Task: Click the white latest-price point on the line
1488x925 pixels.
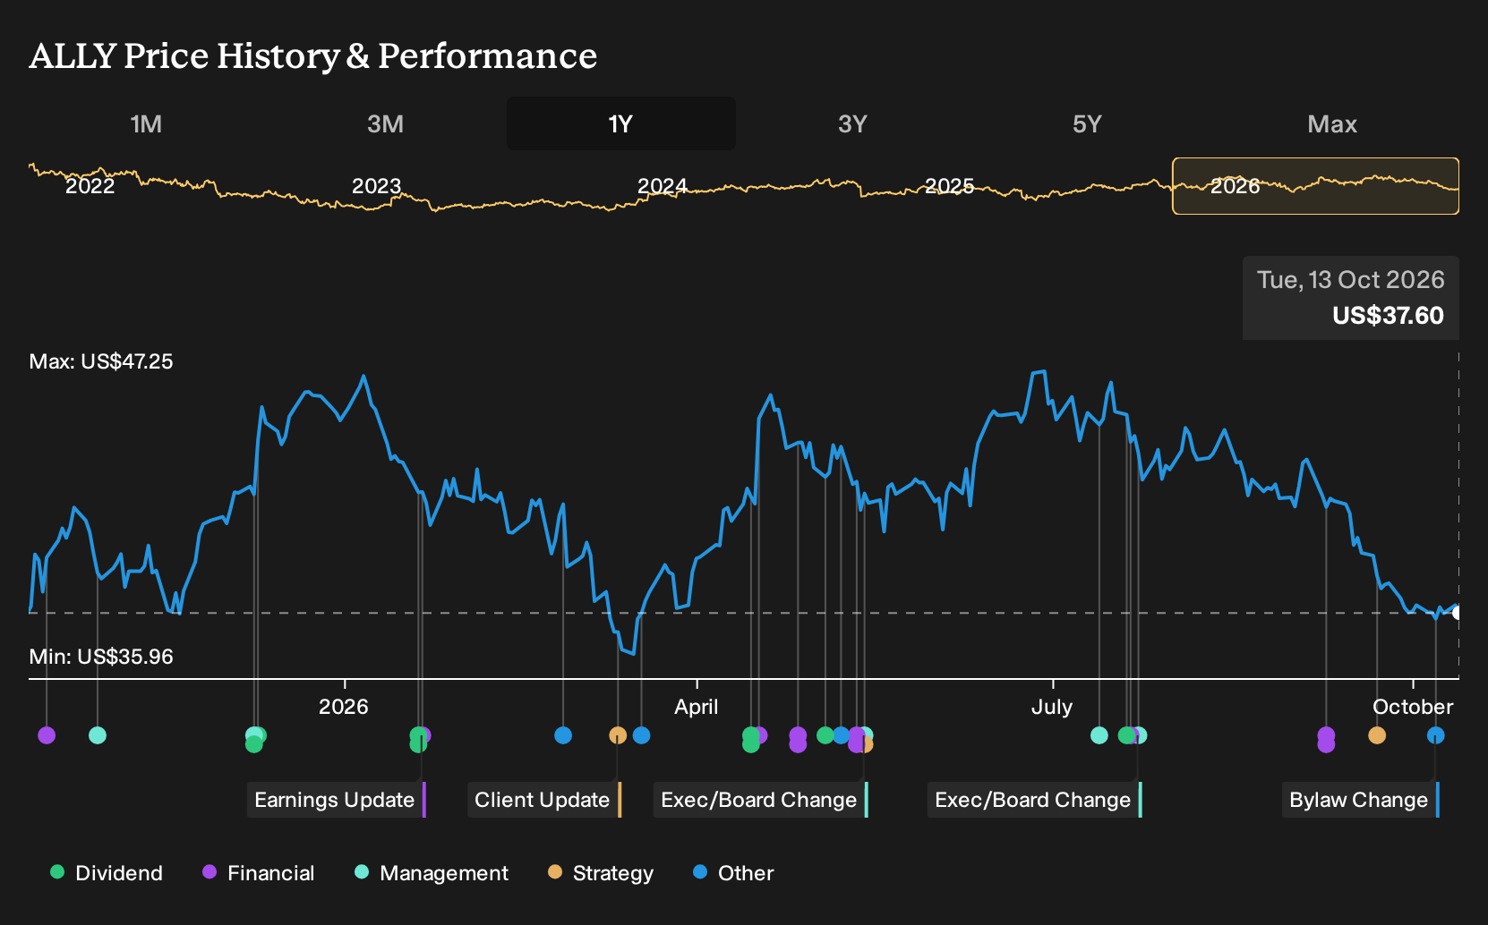Action: tap(1458, 613)
